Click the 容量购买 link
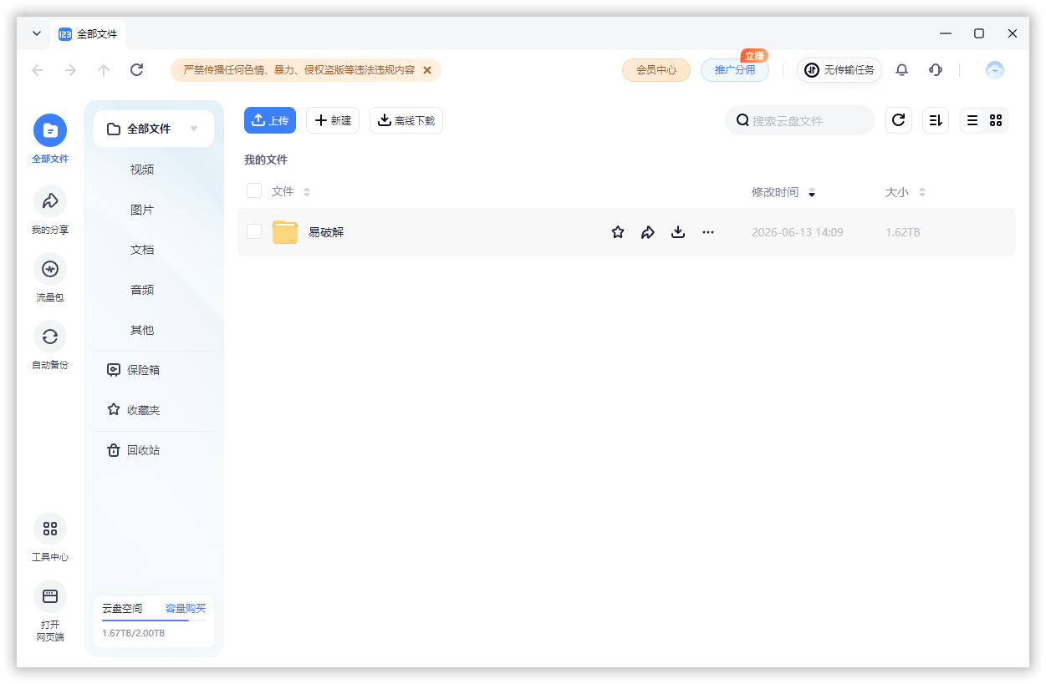The height and width of the screenshot is (684, 1046). pyautogui.click(x=186, y=608)
